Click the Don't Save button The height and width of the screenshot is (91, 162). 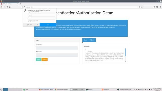tap(29, 25)
